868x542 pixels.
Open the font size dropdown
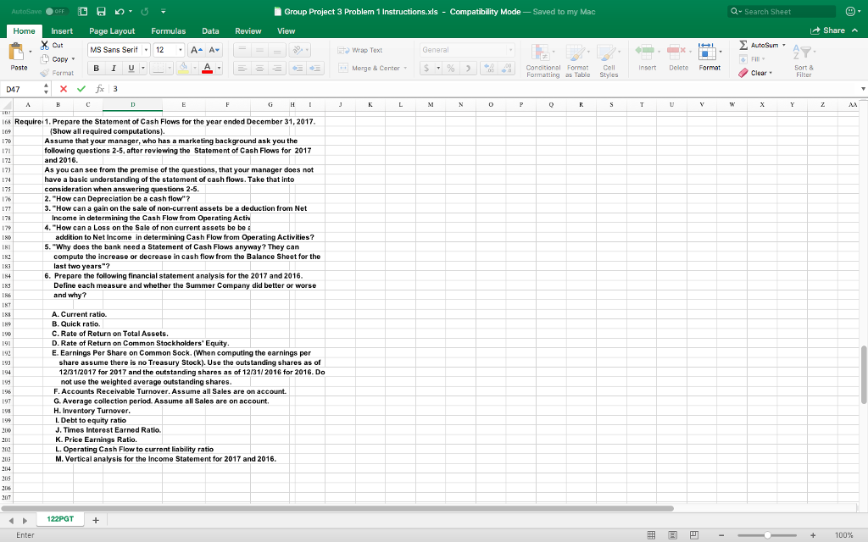pos(181,50)
